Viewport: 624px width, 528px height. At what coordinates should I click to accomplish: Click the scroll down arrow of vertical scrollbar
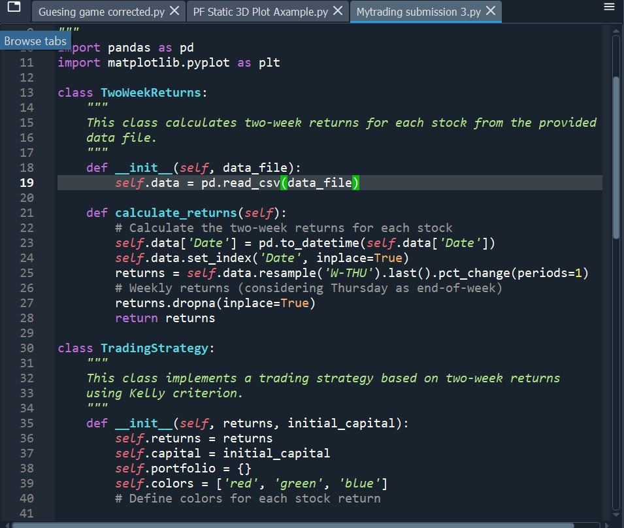pos(616,514)
